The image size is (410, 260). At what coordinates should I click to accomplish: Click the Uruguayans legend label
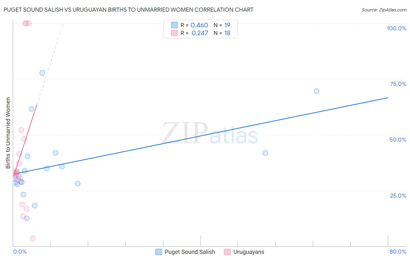click(249, 252)
